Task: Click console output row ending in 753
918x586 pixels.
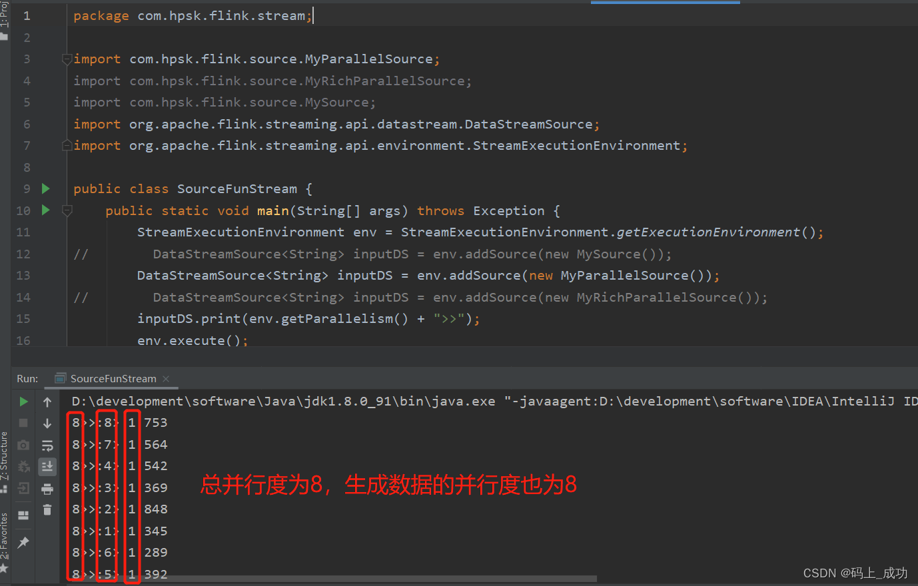Action: pos(119,422)
